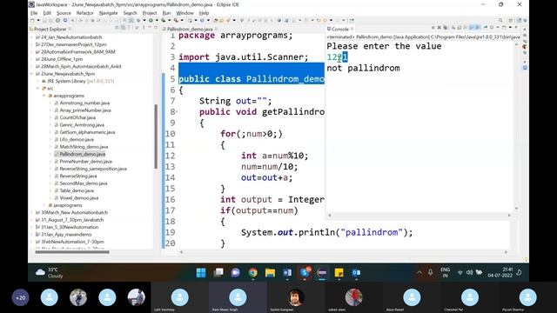Collapse the arrayprograms package

coord(44,96)
